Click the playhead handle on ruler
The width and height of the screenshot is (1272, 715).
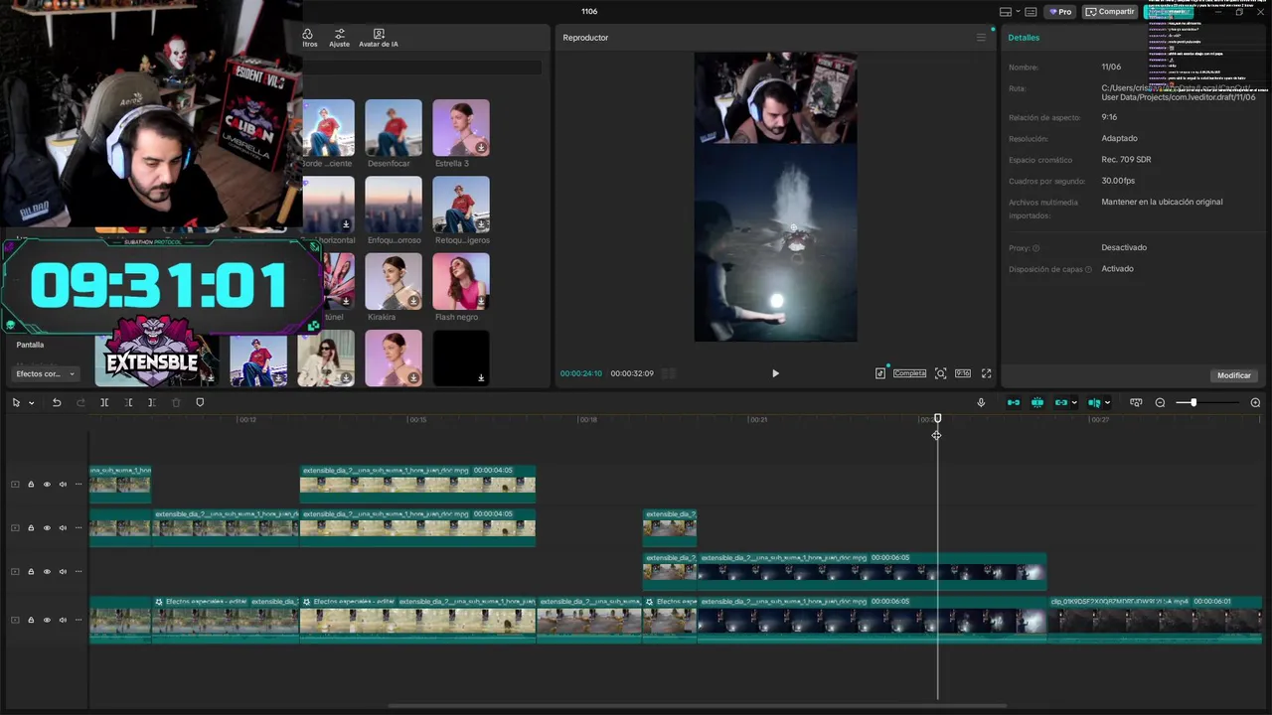(x=937, y=419)
